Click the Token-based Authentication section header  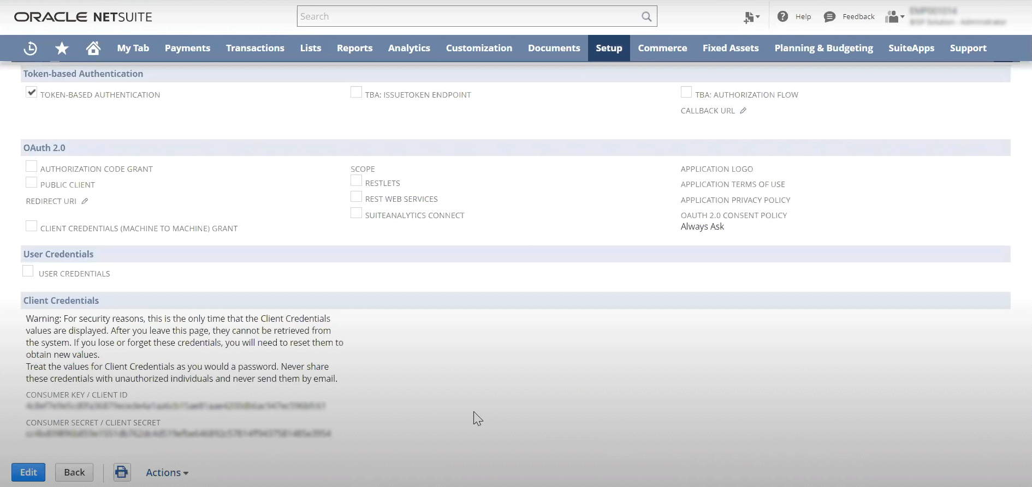[x=83, y=74]
